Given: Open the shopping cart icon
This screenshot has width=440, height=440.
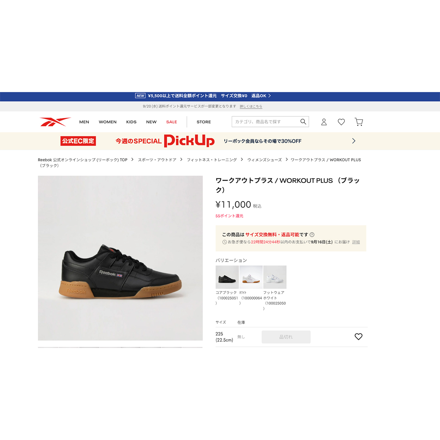Looking at the screenshot, I should 359,122.
